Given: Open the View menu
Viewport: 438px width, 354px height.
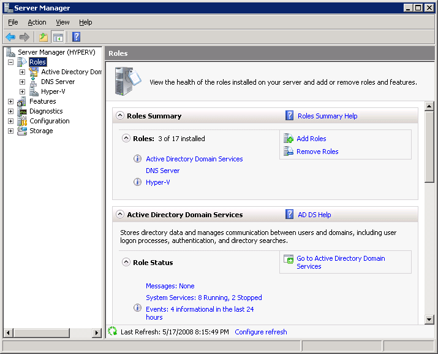Looking at the screenshot, I should tap(62, 22).
